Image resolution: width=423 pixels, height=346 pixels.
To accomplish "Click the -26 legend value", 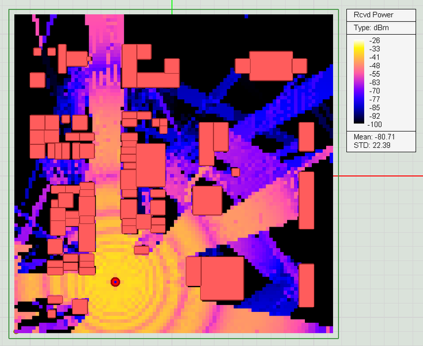I will 375,40.
